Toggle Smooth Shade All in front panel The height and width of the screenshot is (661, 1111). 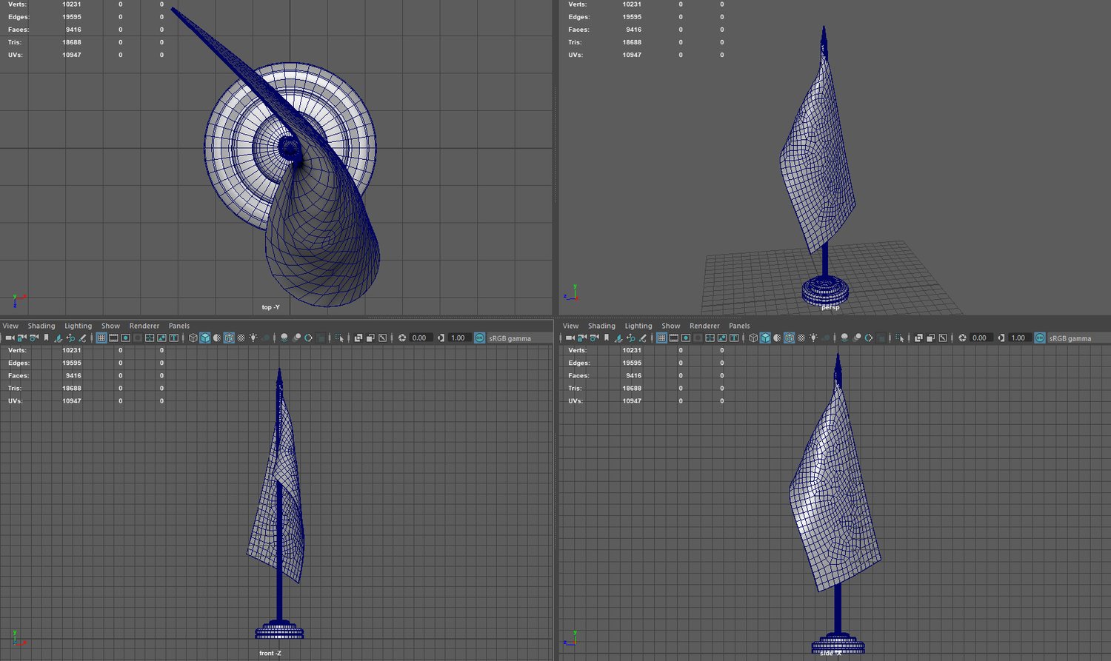tap(204, 338)
